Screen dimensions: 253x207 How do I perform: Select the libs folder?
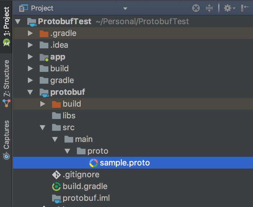(x=69, y=116)
